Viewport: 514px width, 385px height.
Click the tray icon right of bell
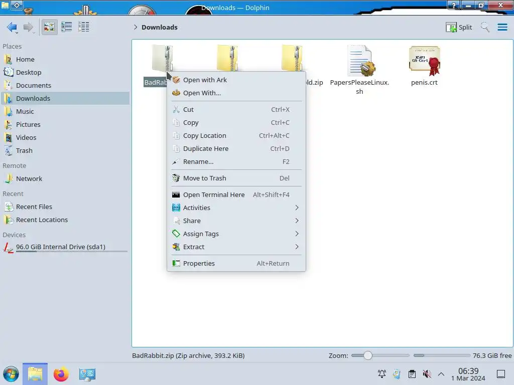point(397,374)
